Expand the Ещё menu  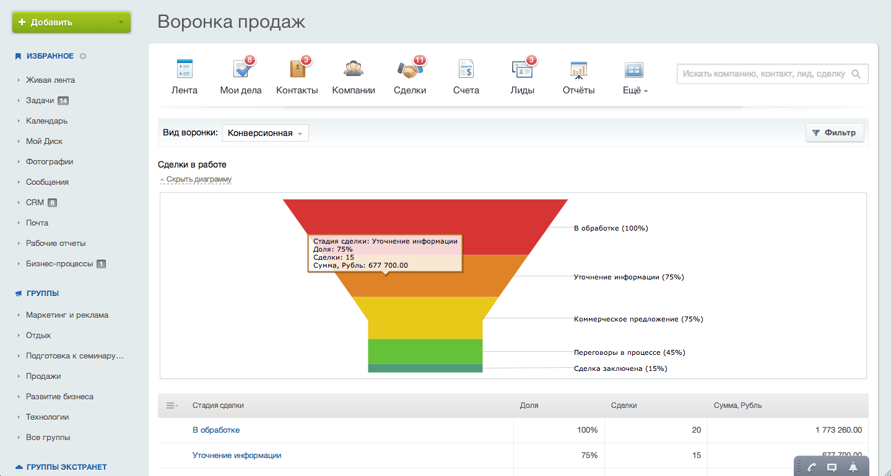635,90
